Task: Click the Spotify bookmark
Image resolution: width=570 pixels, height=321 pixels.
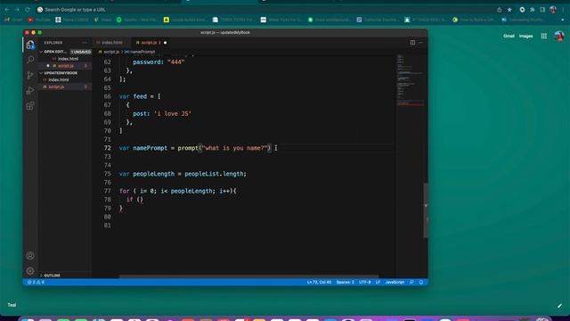Action: (137, 20)
